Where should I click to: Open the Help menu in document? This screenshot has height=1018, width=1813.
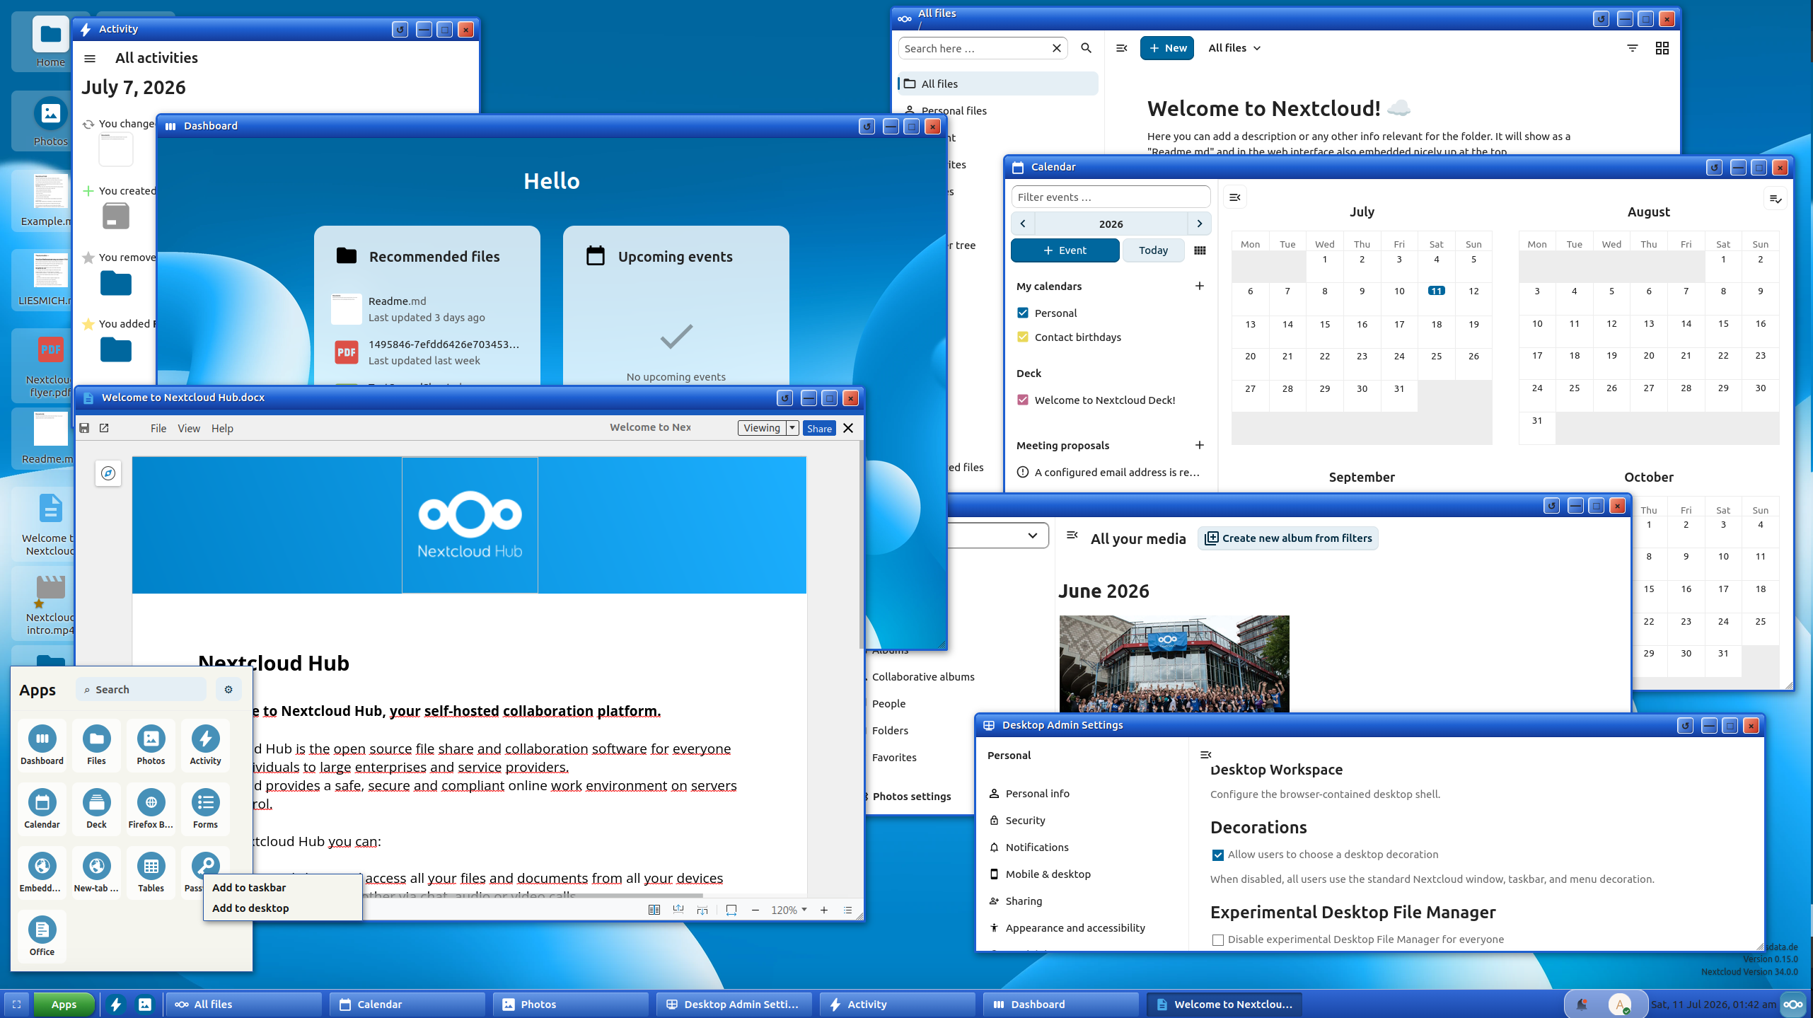(x=222, y=428)
